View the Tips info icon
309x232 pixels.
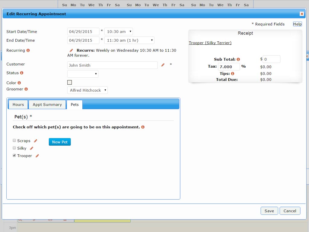tap(232, 73)
